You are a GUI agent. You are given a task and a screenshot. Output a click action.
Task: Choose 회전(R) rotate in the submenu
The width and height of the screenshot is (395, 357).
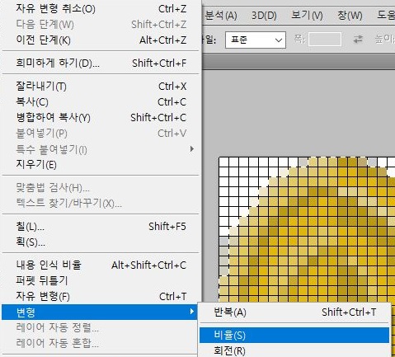294,350
